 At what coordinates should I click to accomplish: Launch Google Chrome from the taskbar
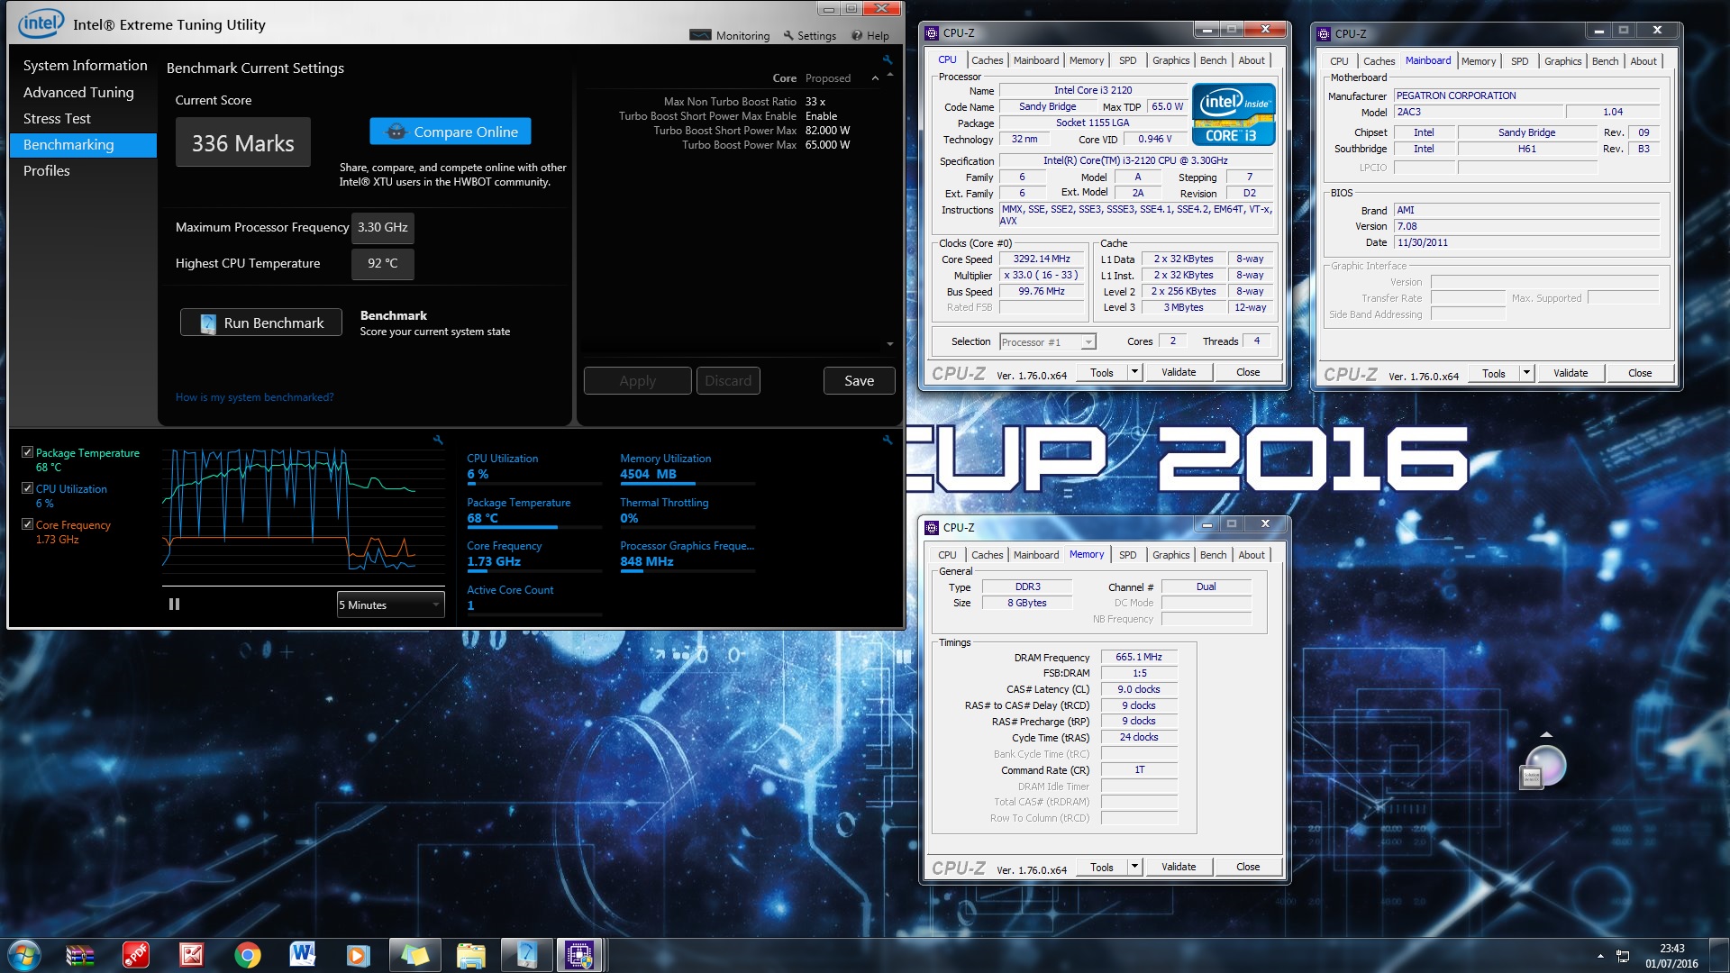(248, 955)
